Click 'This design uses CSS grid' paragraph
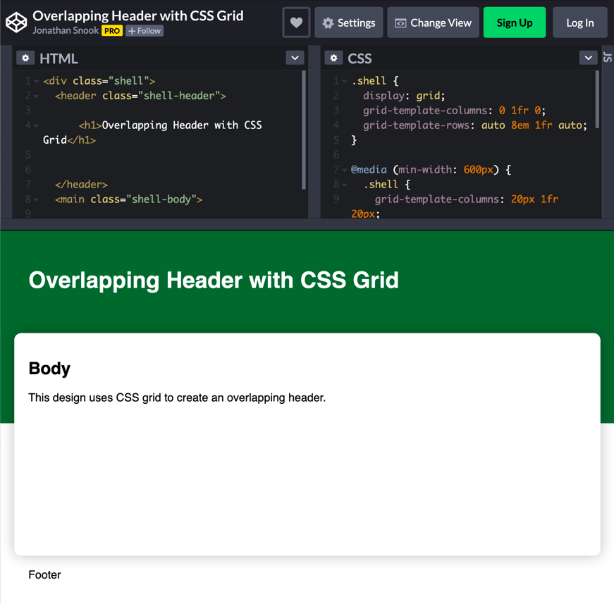This screenshot has width=614, height=604. (177, 397)
